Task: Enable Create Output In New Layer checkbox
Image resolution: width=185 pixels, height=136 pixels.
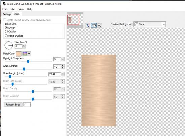Action: coord(5,20)
